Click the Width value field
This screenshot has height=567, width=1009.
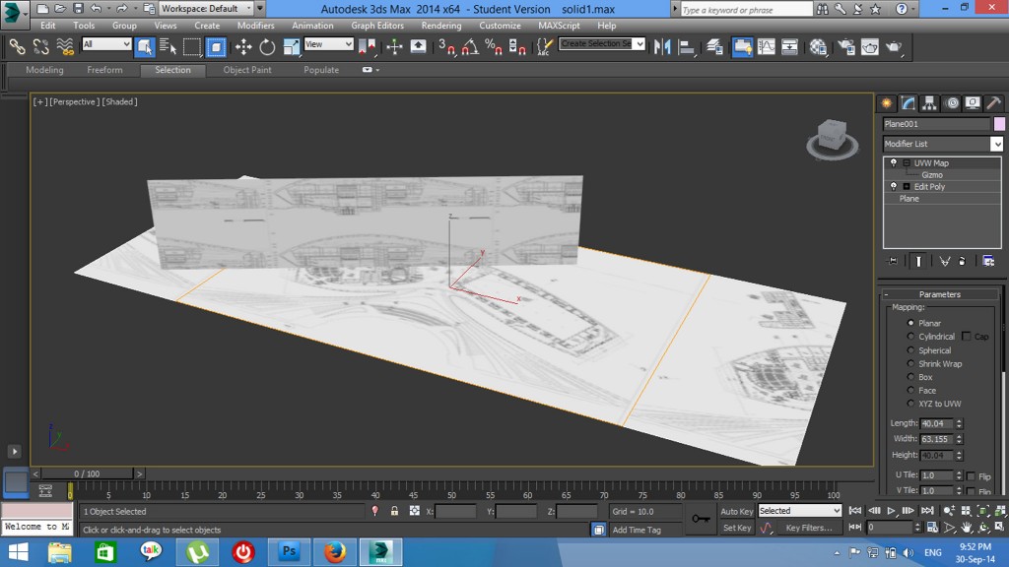[936, 439]
